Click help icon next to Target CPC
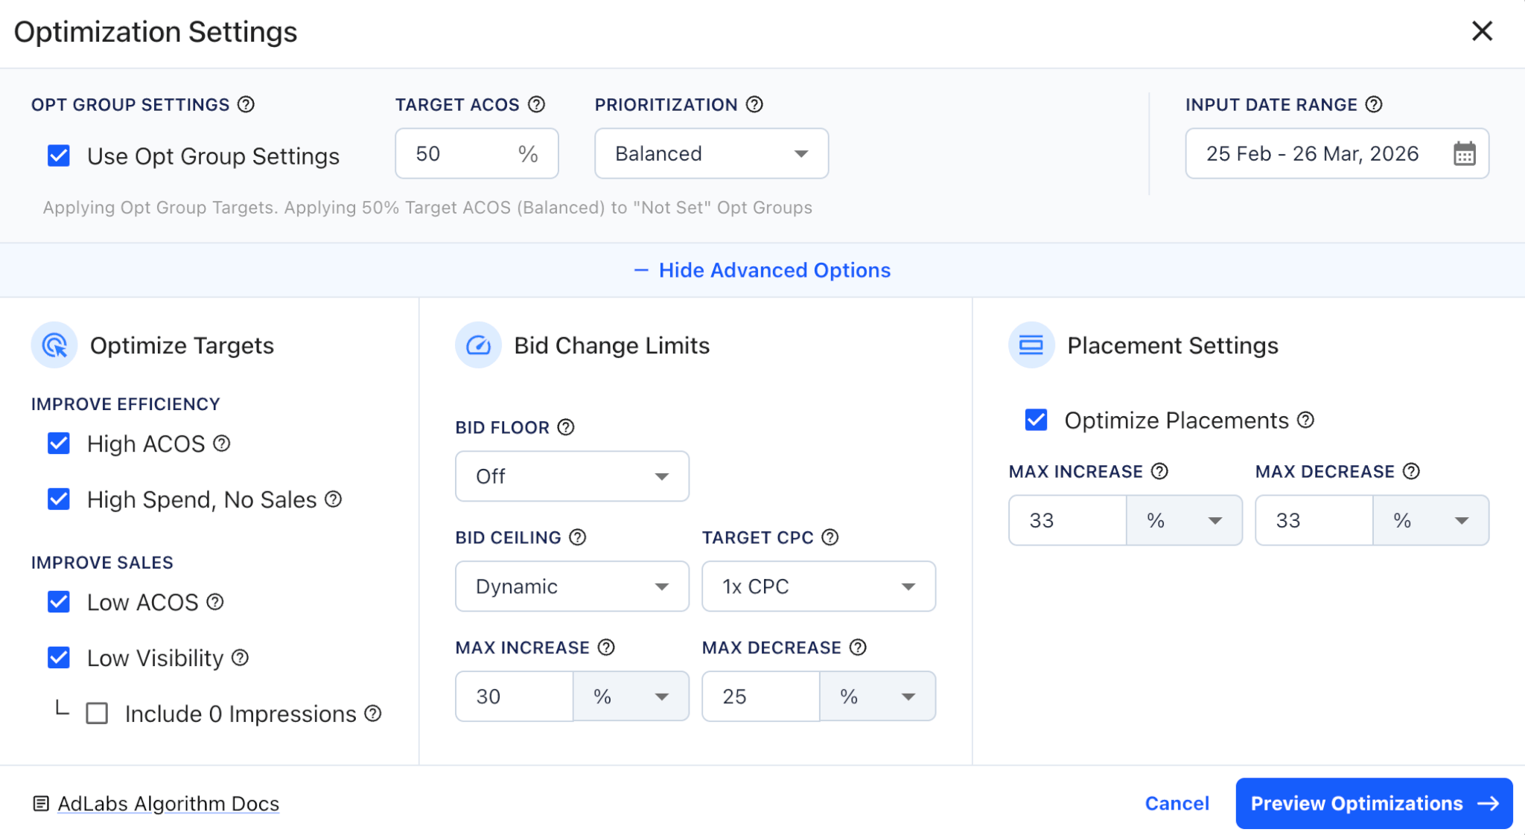This screenshot has height=835, width=1525. 830,537
